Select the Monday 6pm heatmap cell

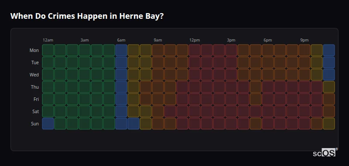point(268,50)
